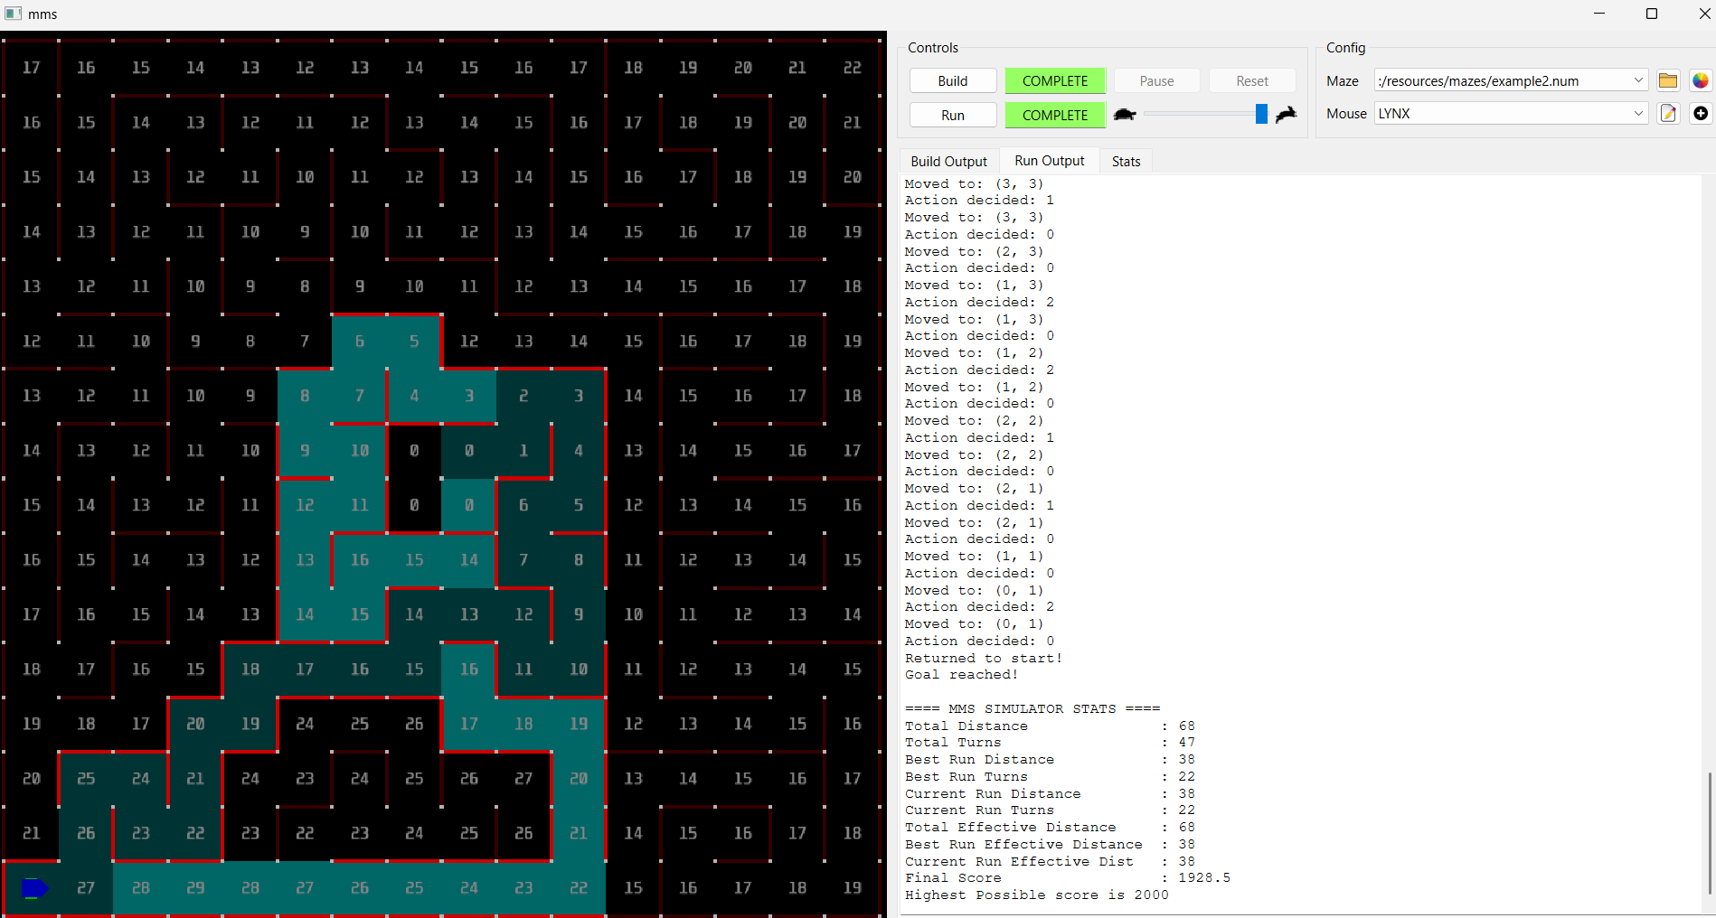Expand the Maze combo box arrow
This screenshot has height=918, width=1716.
click(x=1637, y=80)
